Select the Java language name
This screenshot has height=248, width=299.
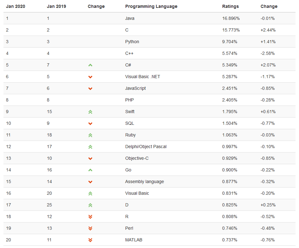(x=130, y=18)
